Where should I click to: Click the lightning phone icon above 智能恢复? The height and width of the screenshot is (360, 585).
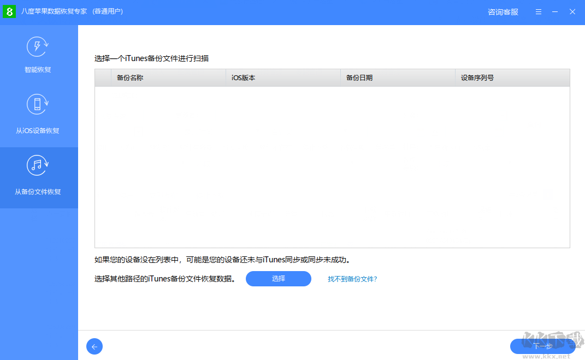(x=37, y=47)
